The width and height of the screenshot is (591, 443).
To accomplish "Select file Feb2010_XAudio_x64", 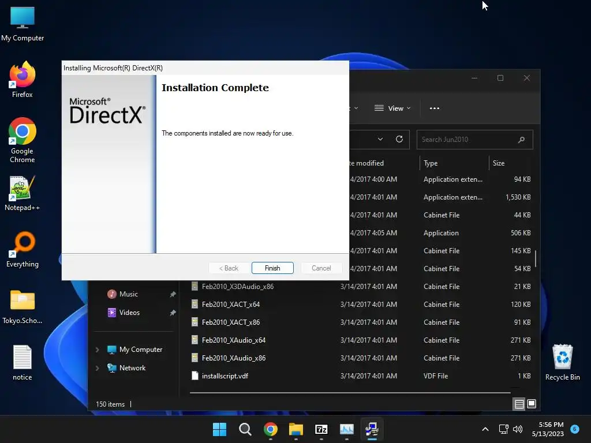I will [x=233, y=340].
